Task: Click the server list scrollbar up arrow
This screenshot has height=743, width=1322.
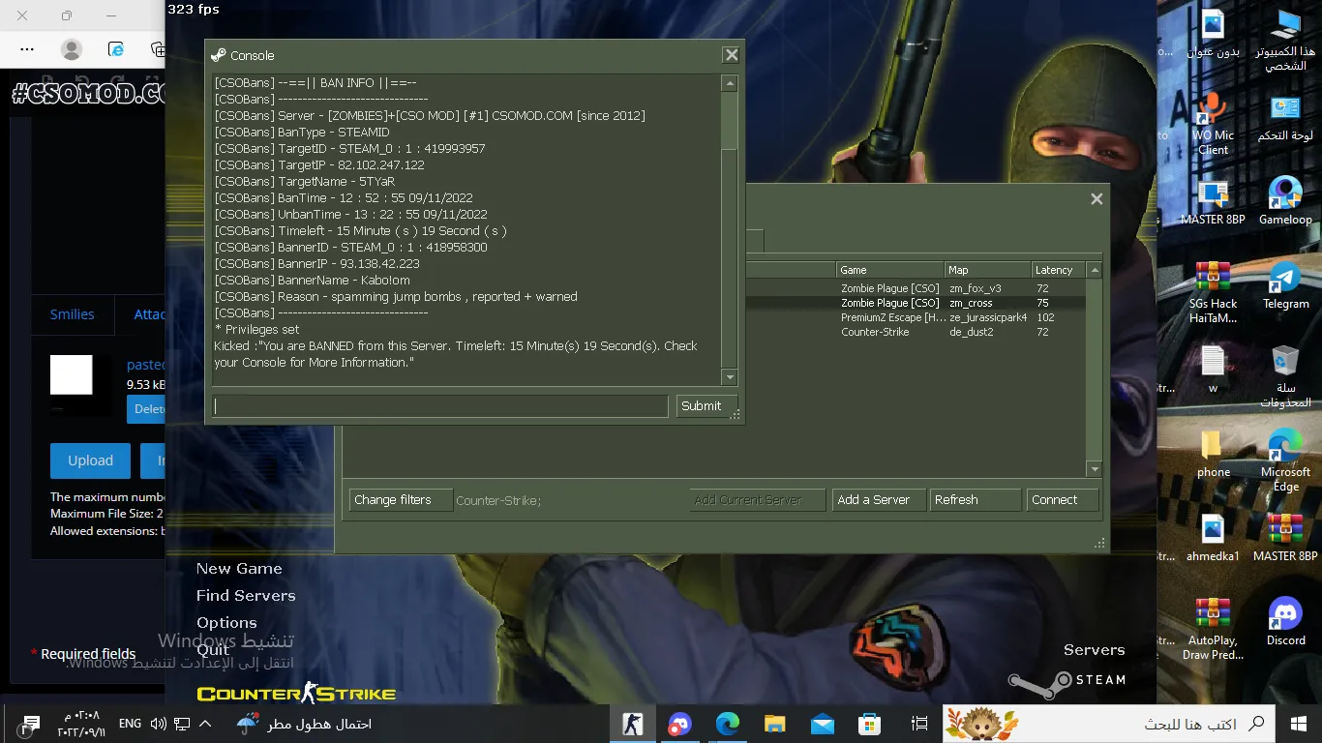Action: tap(1095, 271)
